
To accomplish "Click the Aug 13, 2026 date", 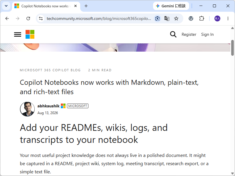I will coord(48,113).
